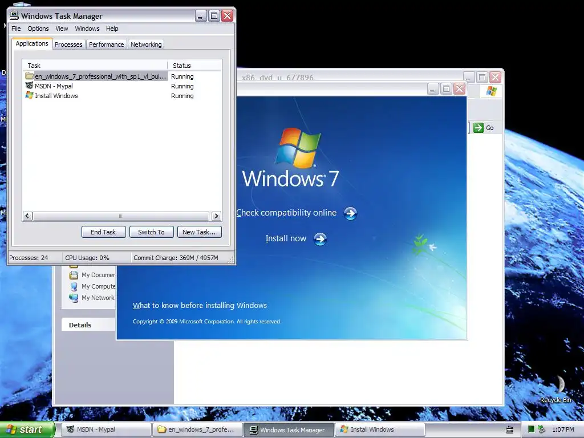
Task: Open My Network Places in Explorer side panel
Action: (98, 298)
